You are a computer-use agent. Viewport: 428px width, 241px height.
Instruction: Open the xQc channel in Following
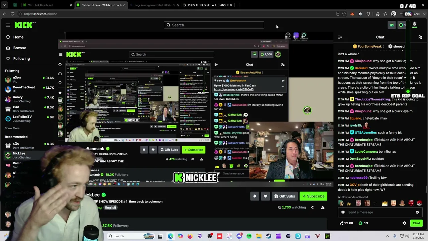29,109
